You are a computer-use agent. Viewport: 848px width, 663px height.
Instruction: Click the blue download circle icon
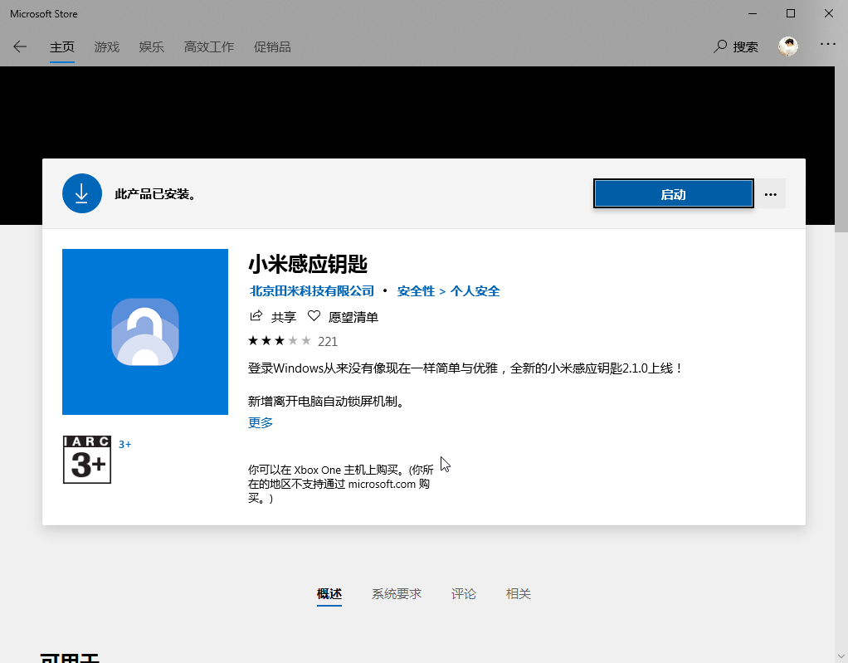click(x=82, y=193)
